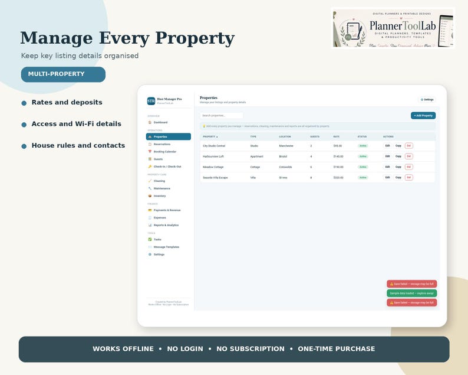The image size is (468, 375).
Task: Select Properties in the sidebar
Action: click(169, 136)
